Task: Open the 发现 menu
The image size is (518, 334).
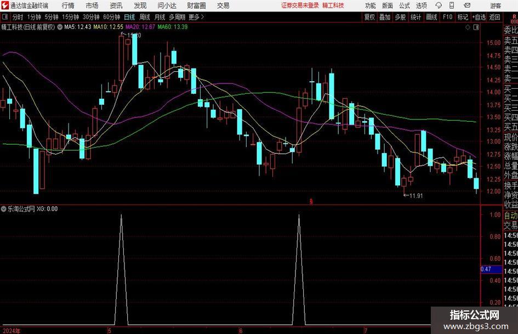Action: pyautogui.click(x=140, y=5)
